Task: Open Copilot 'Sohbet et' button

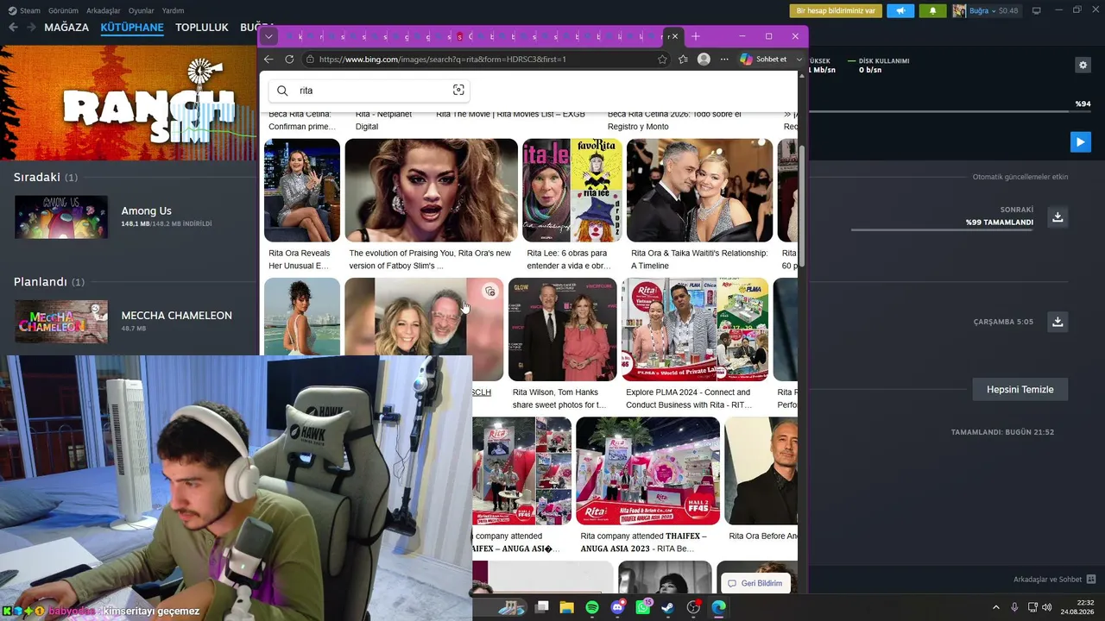Action: [763, 59]
